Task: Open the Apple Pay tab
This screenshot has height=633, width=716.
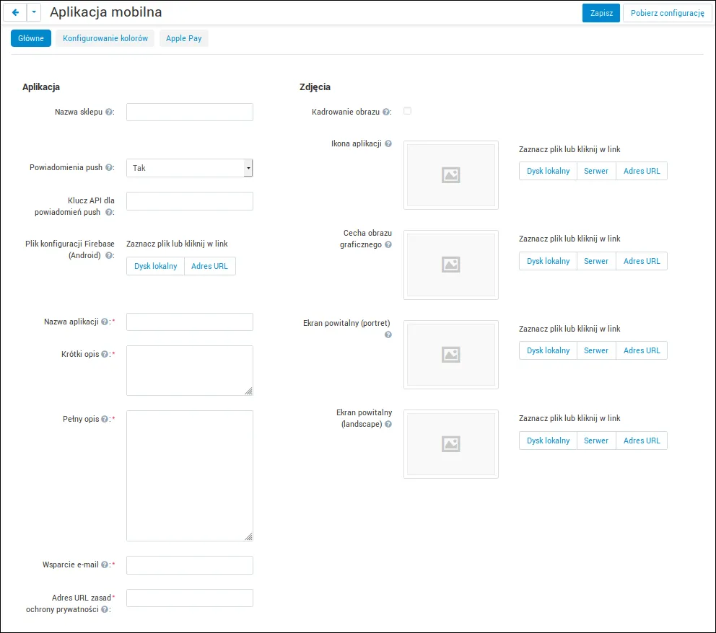Action: (x=183, y=38)
